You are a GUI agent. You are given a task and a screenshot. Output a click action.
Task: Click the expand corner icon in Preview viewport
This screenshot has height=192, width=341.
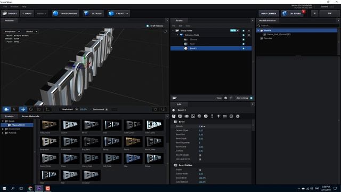tap(166, 32)
